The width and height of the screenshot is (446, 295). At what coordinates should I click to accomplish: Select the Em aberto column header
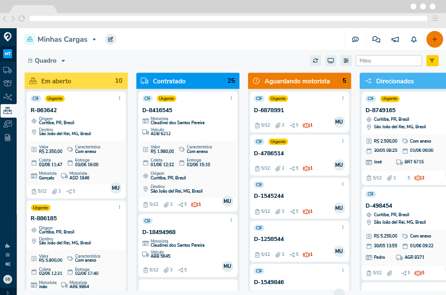pos(75,81)
